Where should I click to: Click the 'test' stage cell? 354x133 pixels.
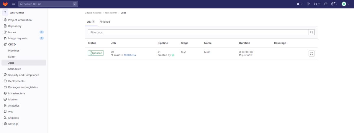(183, 52)
